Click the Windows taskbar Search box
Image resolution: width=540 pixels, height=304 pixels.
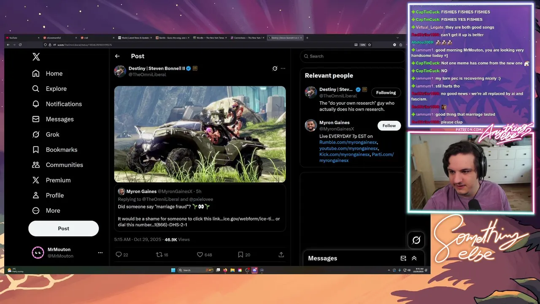point(195,270)
